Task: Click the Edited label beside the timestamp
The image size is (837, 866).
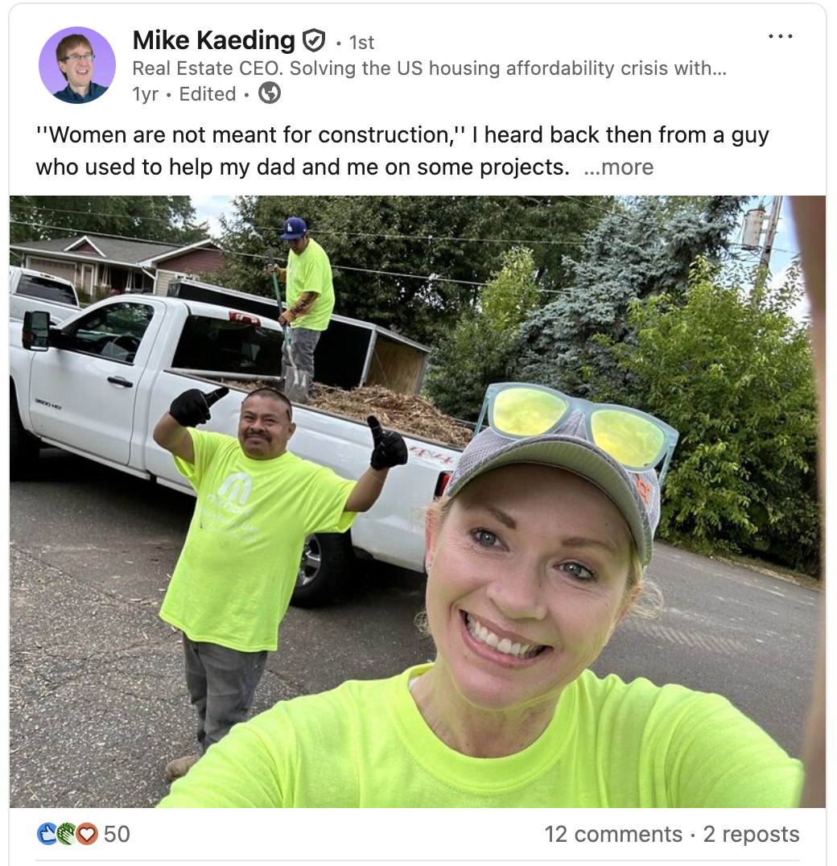Action: [x=208, y=94]
